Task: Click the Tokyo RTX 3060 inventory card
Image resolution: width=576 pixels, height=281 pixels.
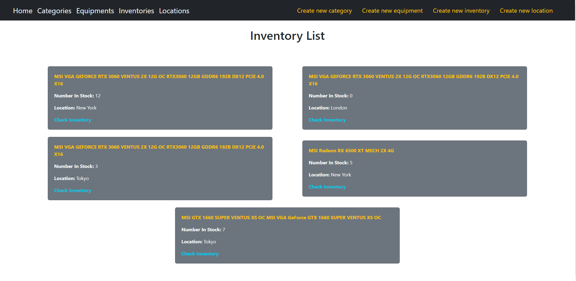Action: coord(160,169)
